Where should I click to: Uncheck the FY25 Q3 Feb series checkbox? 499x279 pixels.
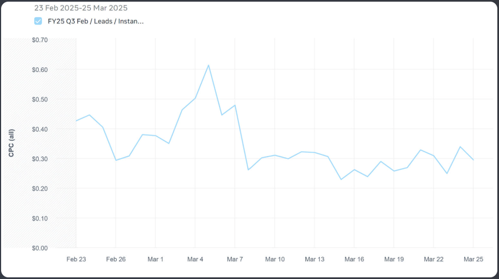(x=38, y=21)
